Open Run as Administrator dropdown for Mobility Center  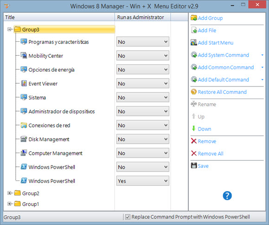pyautogui.click(x=143, y=56)
